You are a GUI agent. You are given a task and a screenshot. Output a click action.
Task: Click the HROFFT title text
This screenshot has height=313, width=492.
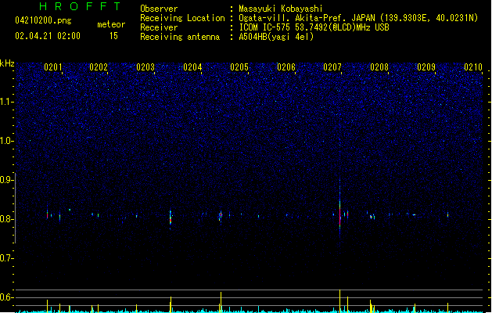pyautogui.click(x=80, y=6)
